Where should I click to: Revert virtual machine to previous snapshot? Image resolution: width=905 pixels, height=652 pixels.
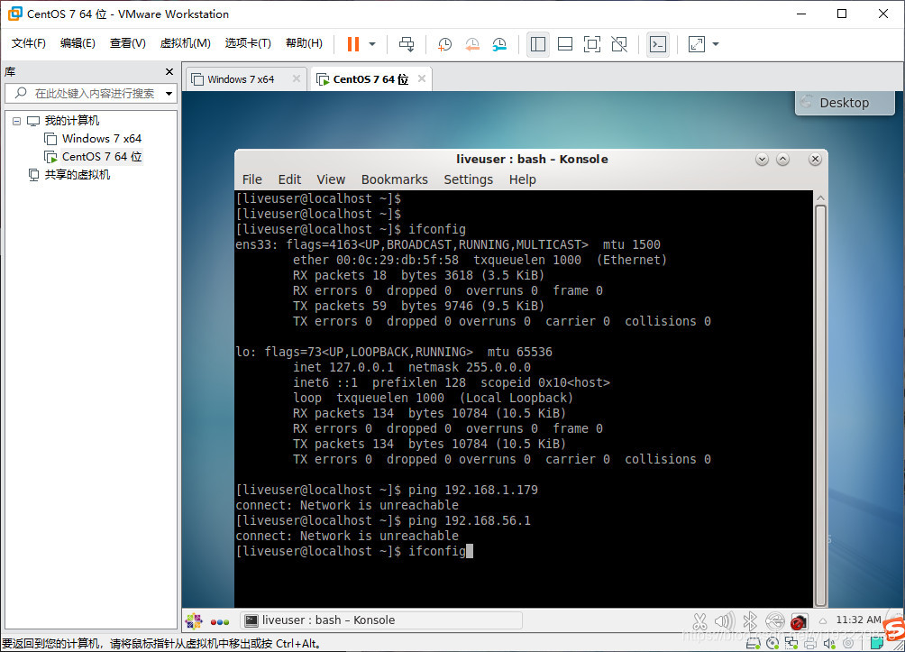coord(472,44)
